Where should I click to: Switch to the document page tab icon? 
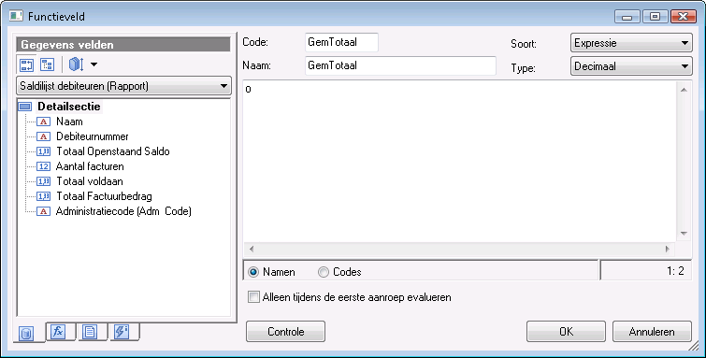tap(90, 333)
